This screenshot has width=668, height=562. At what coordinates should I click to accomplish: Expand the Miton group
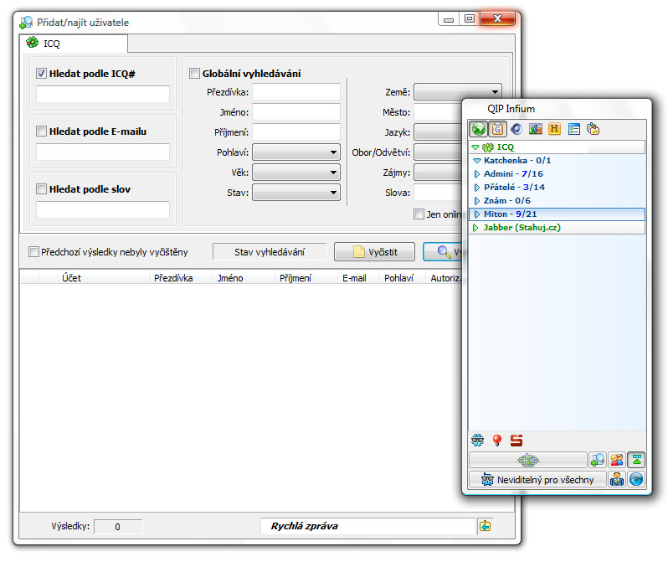coord(477,214)
